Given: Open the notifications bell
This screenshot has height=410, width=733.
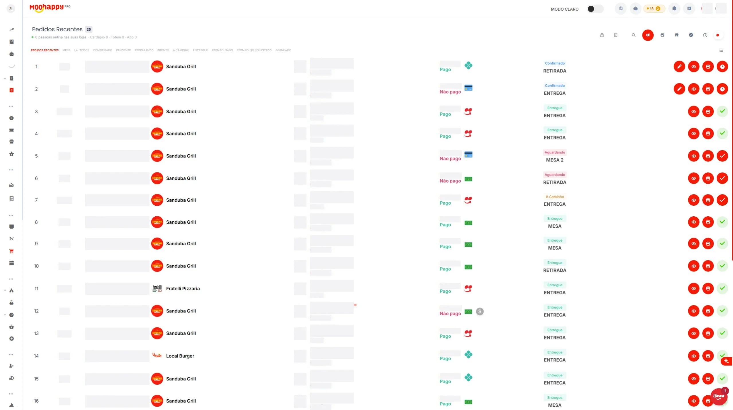Looking at the screenshot, I should pyautogui.click(x=674, y=9).
